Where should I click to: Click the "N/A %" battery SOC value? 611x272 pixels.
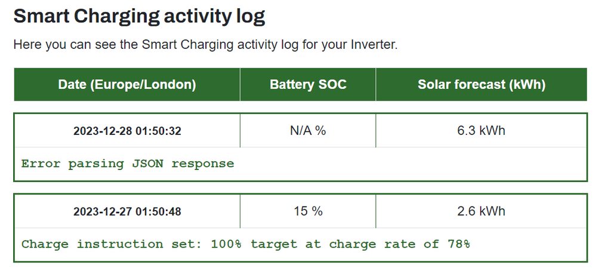coord(308,131)
